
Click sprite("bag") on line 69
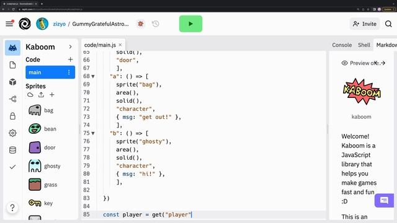138,84
